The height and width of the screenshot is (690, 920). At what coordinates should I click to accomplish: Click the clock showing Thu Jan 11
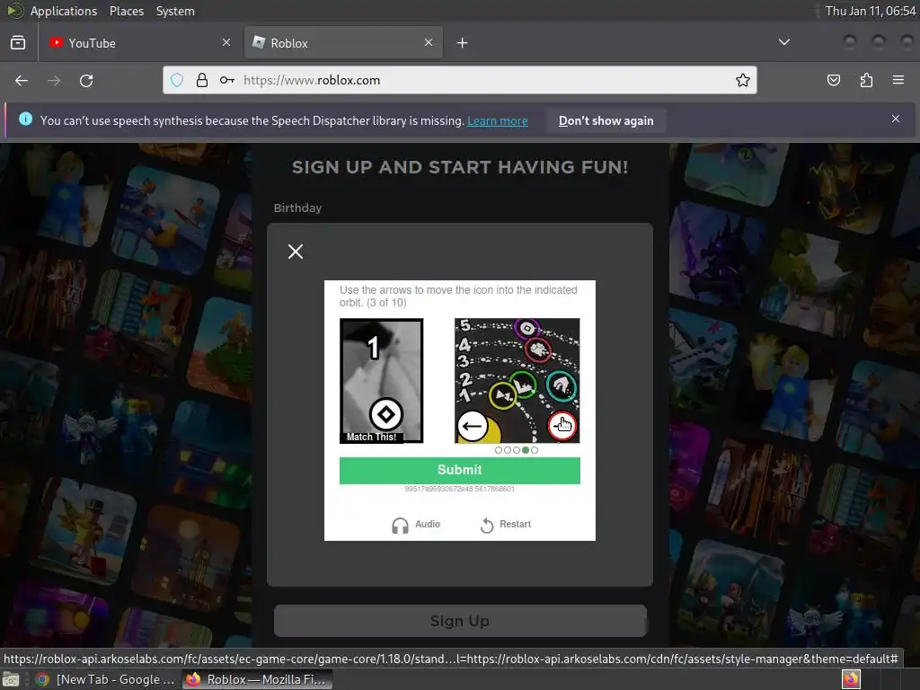(871, 11)
